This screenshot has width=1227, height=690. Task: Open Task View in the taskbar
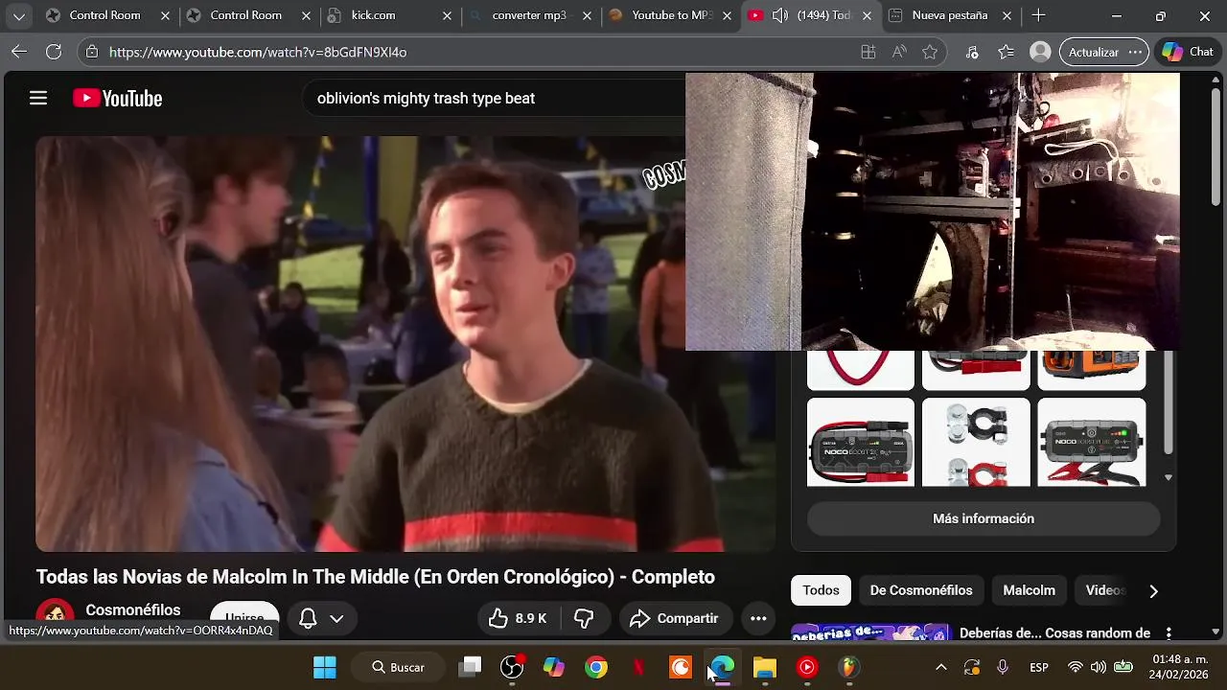click(470, 667)
